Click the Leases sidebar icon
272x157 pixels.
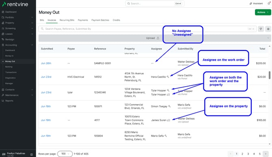[3, 34]
